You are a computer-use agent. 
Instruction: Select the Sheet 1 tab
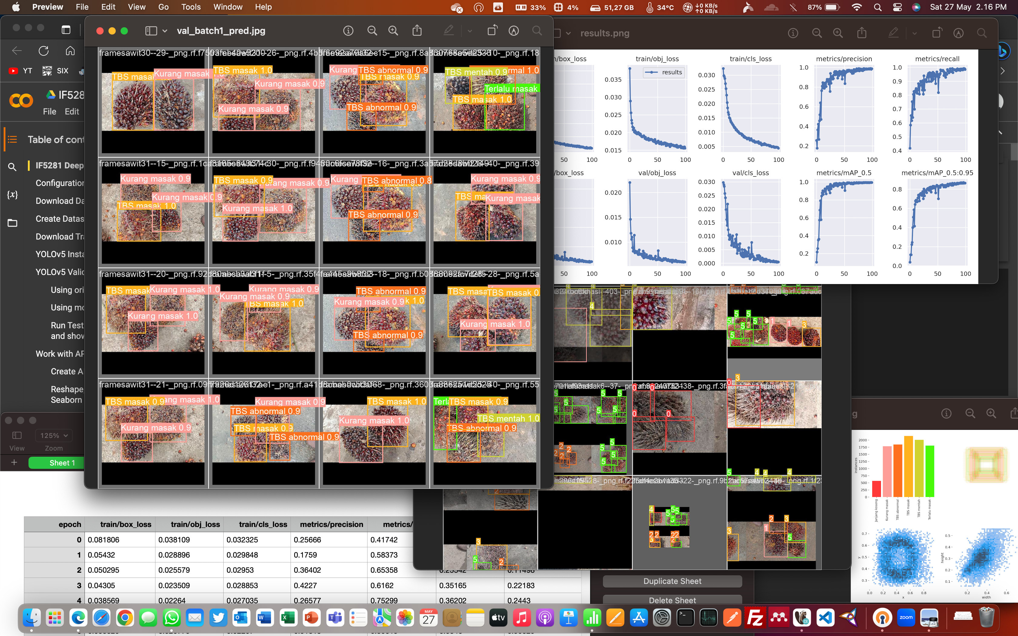62,463
